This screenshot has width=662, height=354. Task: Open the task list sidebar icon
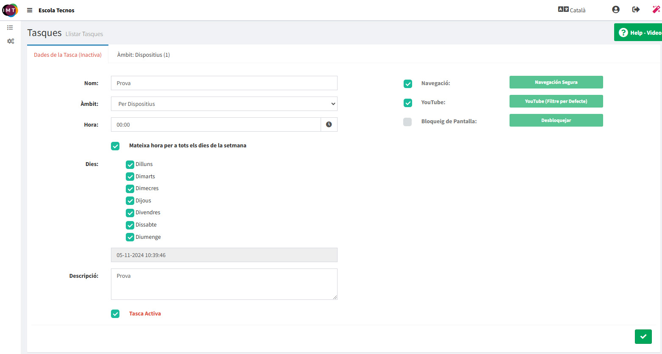coord(10,28)
